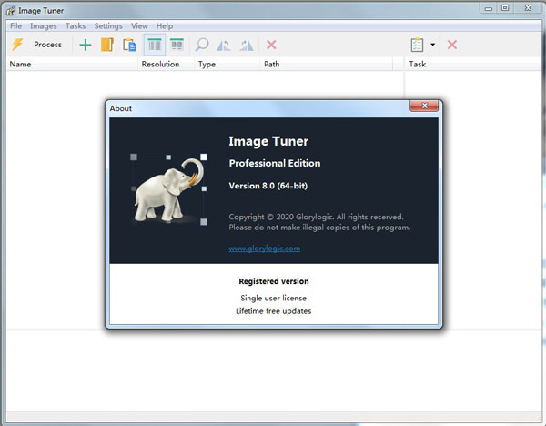
Task: Sort by the Path column header
Action: [x=326, y=64]
